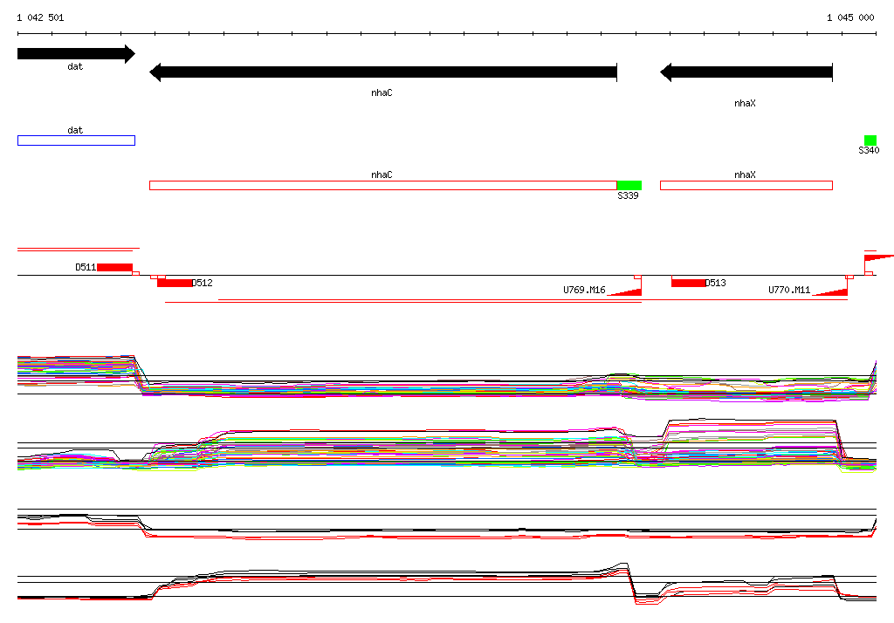The width and height of the screenshot is (894, 623).
Task: Click the dat label under black arrow
Action: click(75, 66)
